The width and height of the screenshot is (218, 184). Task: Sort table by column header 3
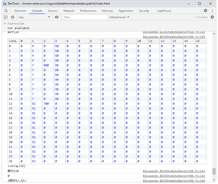click(60, 41)
